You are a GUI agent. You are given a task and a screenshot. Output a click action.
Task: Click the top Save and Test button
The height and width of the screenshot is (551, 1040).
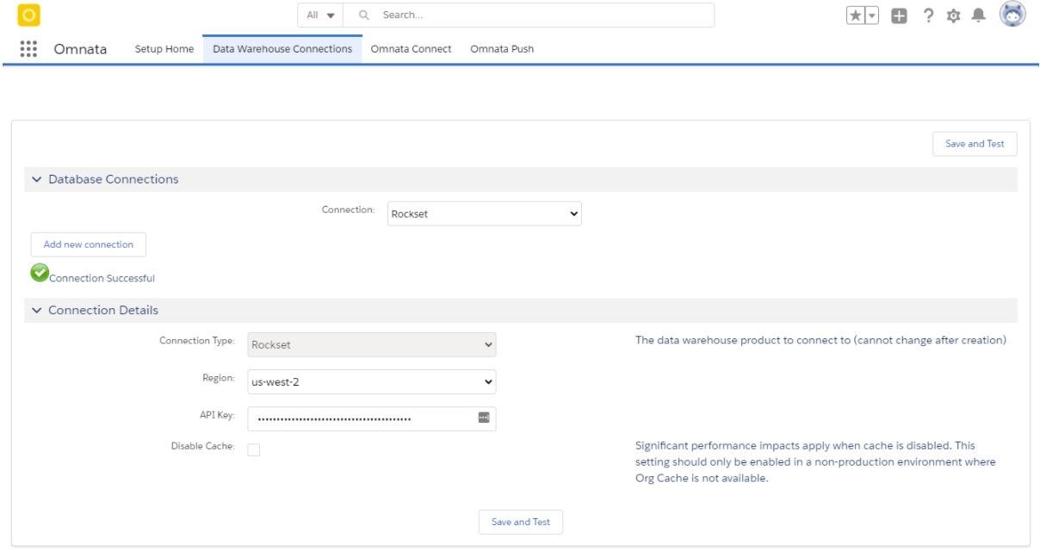point(975,144)
